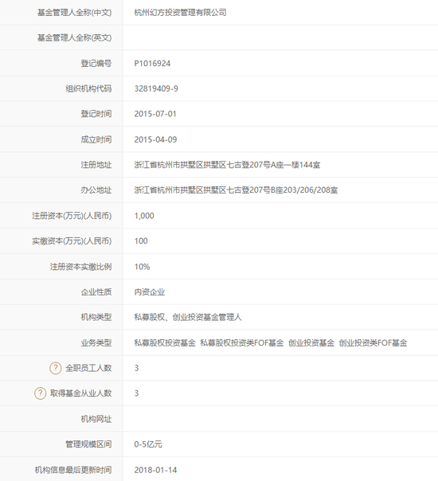Select organization code 32819409-9
The height and width of the screenshot is (481, 438).
(156, 88)
